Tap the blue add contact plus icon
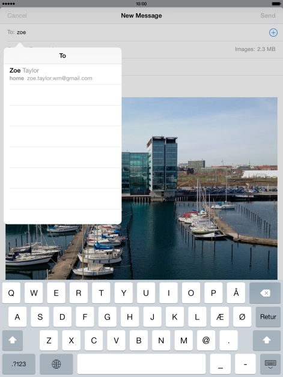 [x=273, y=32]
